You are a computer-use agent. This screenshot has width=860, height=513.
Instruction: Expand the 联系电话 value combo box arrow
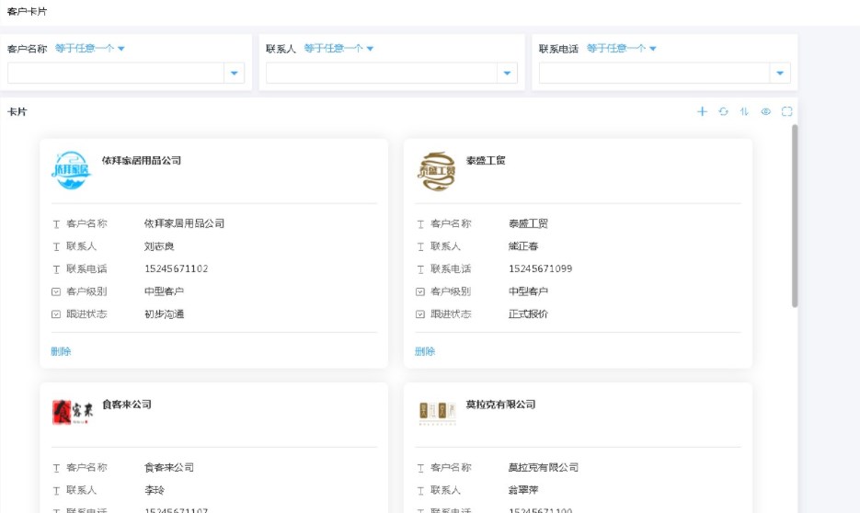point(780,74)
